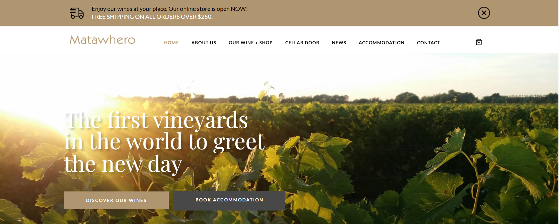Image resolution: width=559 pixels, height=224 pixels.
Task: Click the hero headline about first vineyards
Action: point(165,142)
